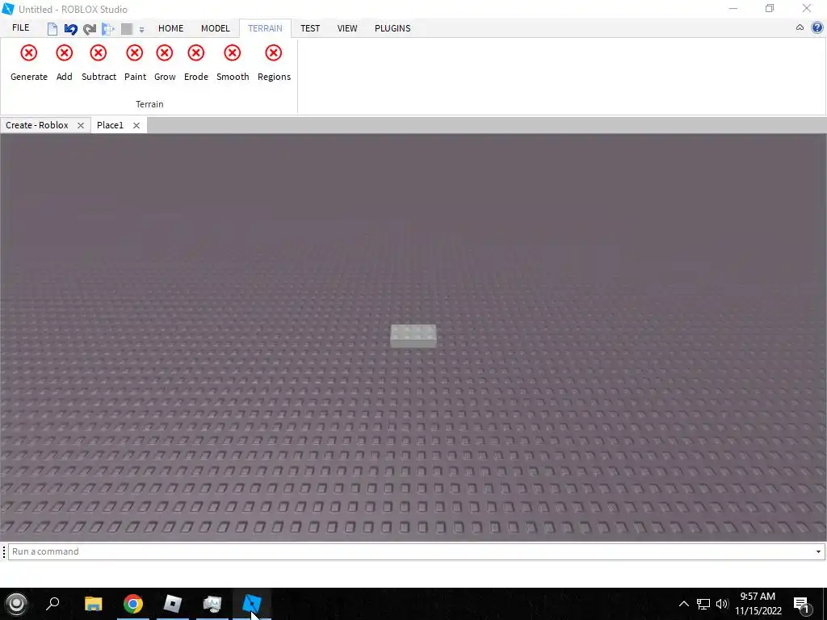Image resolution: width=827 pixels, height=620 pixels.
Task: Open File Explorer from the taskbar
Action: [94, 604]
